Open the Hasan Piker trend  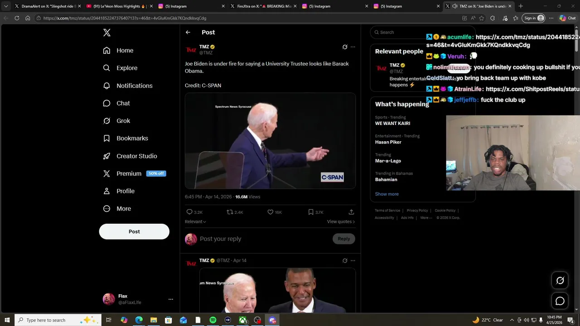[388, 142]
